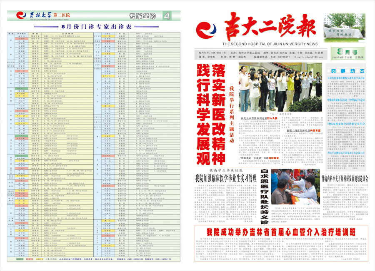Click 吉林大学第二医院 name on left page header
Image resolution: width=375 pixels, height=271 pixels.
pyautogui.click(x=50, y=15)
